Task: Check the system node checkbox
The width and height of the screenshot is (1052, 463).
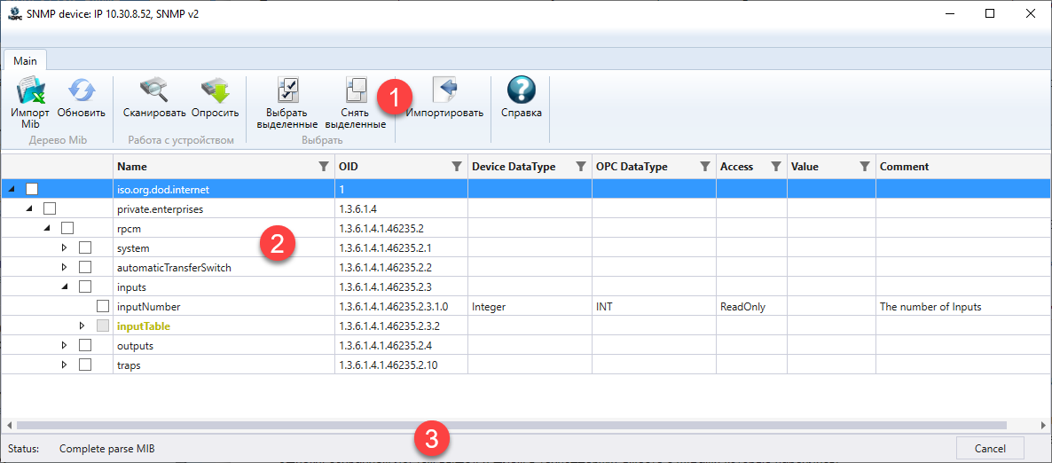Action: [84, 247]
